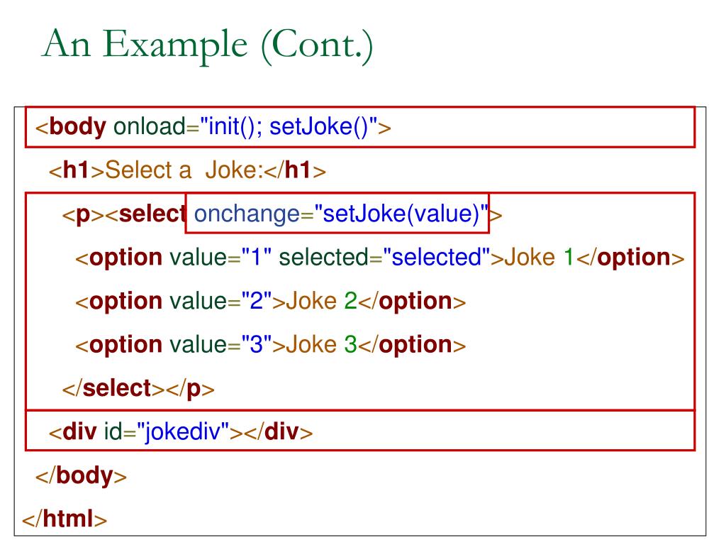The image size is (726, 545).
Task: Click the option value="2" line
Action: [x=270, y=301]
